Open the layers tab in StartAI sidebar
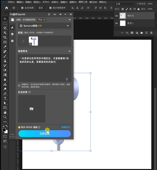Image resolution: width=157 pixels, height=170 pixels. (12, 34)
